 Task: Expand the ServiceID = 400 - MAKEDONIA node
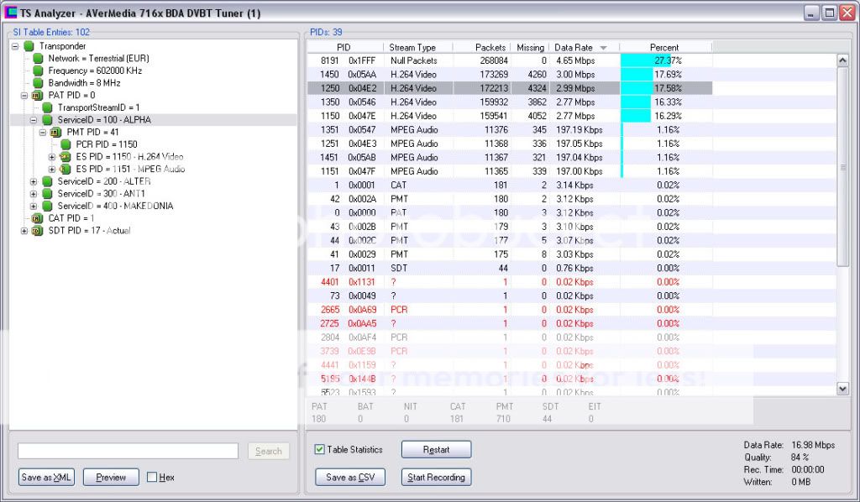[34, 206]
